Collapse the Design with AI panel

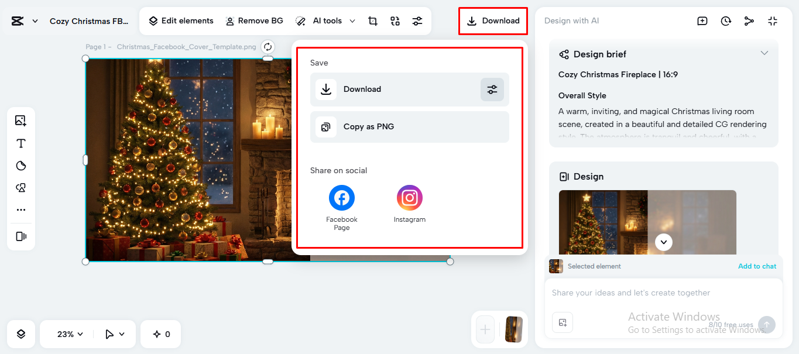pyautogui.click(x=773, y=21)
